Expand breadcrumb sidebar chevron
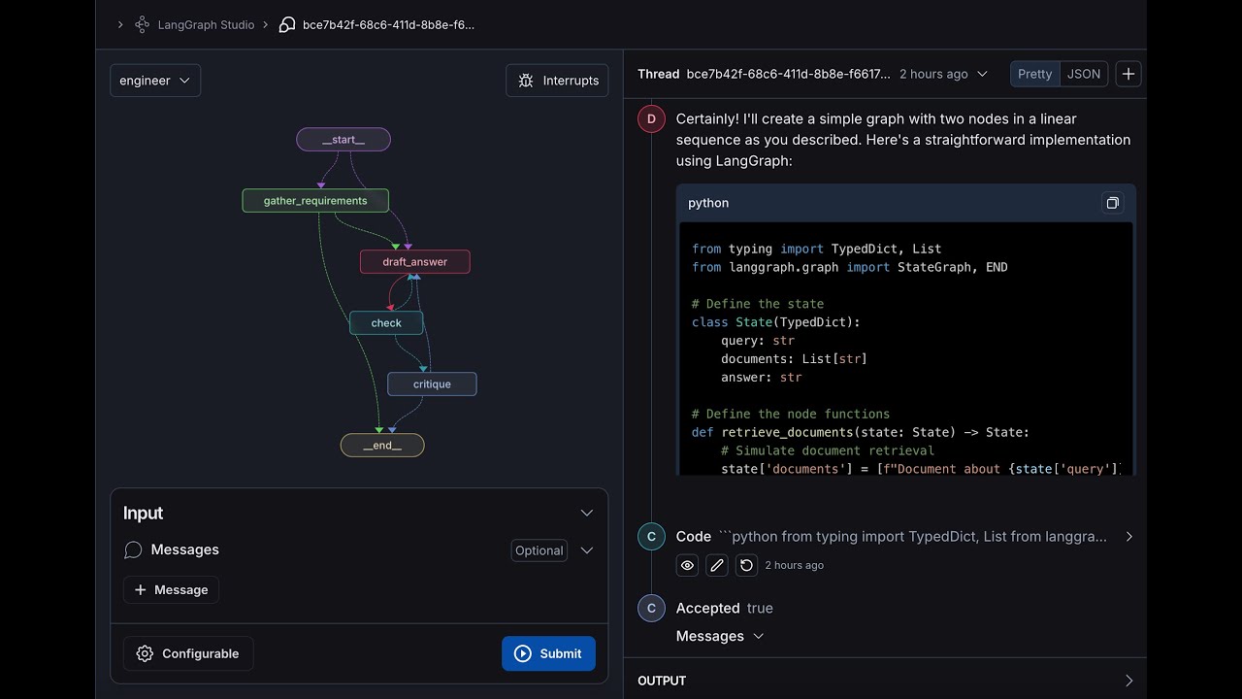Viewport: 1242px width, 699px height. click(120, 24)
